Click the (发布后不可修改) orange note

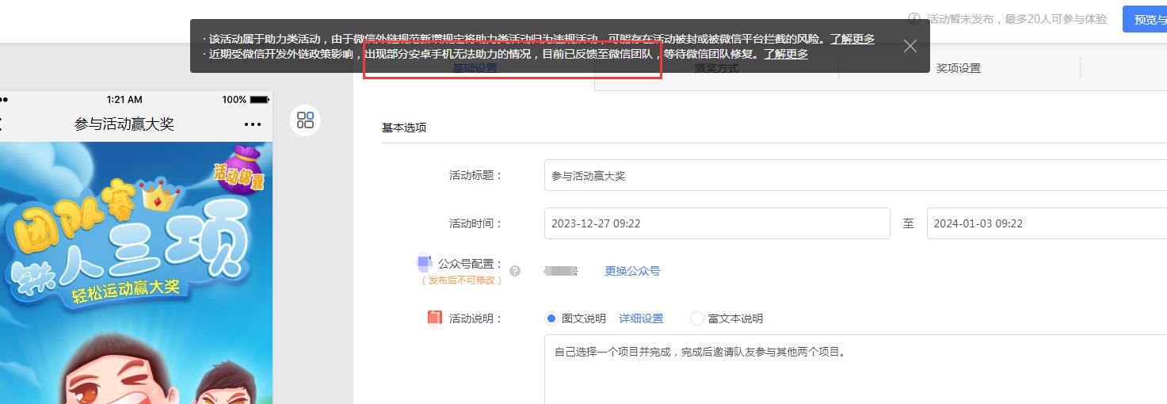(461, 280)
